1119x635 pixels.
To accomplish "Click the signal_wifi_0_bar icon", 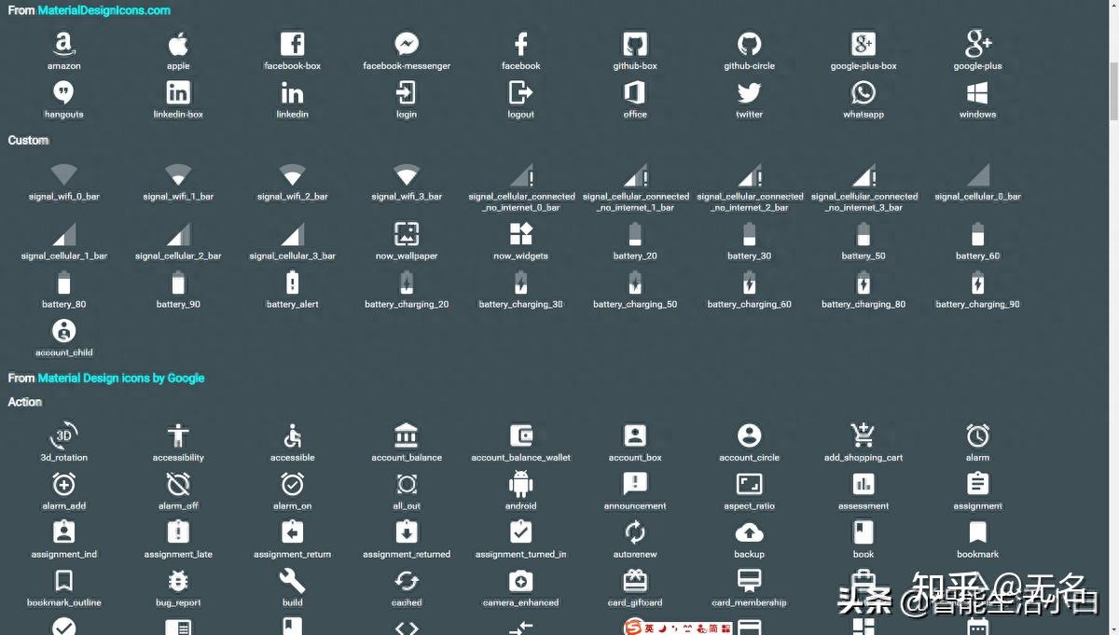I will coord(63,174).
